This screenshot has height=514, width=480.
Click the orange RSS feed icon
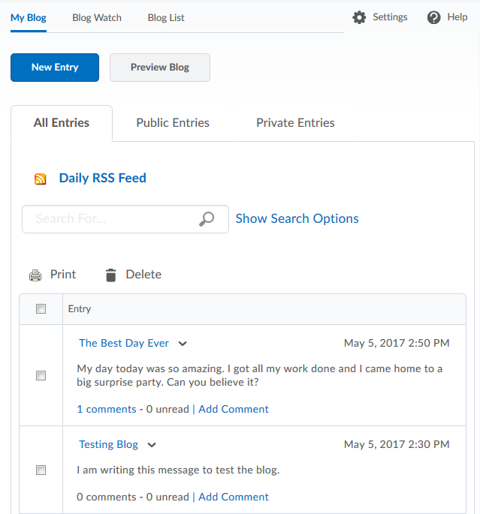click(x=41, y=179)
